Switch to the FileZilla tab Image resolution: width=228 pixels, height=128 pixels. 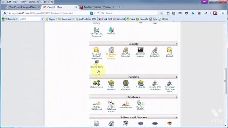pyautogui.click(x=97, y=7)
